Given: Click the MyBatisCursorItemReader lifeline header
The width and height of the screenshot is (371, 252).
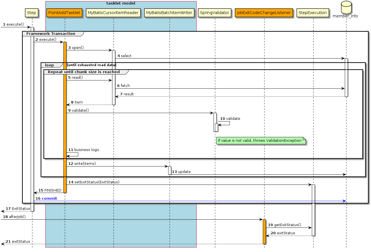Looking at the screenshot, I should click(x=113, y=13).
